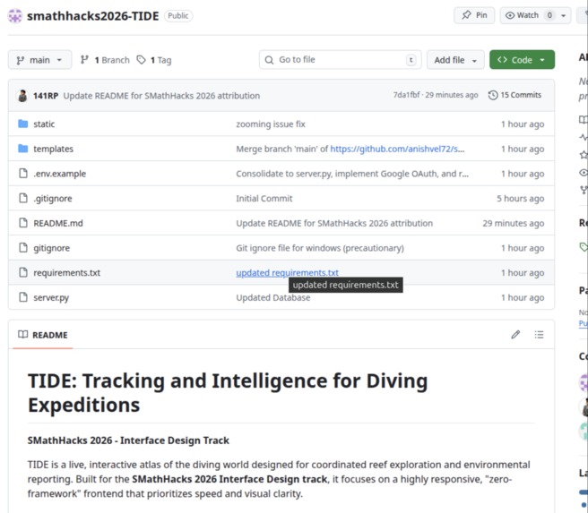The height and width of the screenshot is (513, 588).
Task: Click 'SMathHacks 2026 - Interface Design Track' subheading
Action: pos(128,440)
